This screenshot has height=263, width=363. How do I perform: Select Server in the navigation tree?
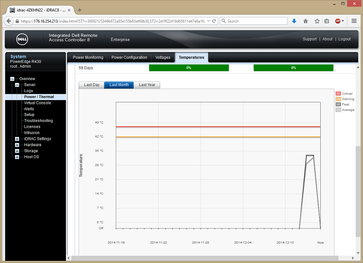[x=29, y=85]
